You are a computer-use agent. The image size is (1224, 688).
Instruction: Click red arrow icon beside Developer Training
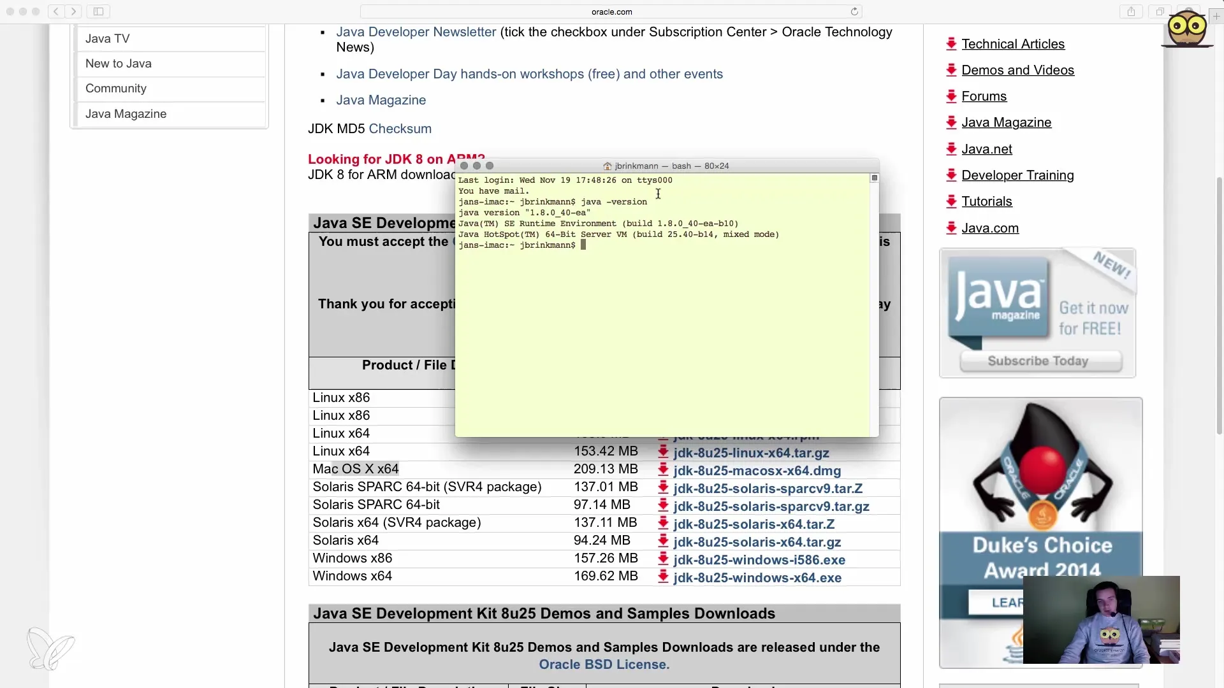[x=951, y=175]
